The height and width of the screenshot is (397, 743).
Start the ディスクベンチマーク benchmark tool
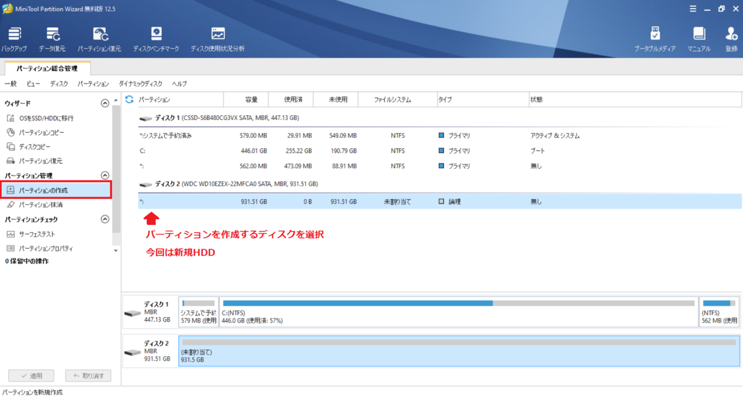click(x=156, y=37)
